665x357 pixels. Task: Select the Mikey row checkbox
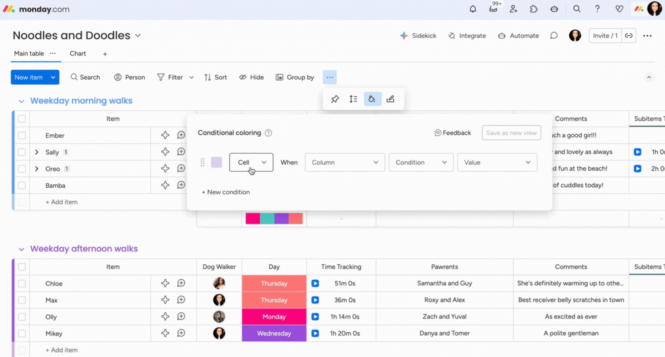[x=22, y=333]
